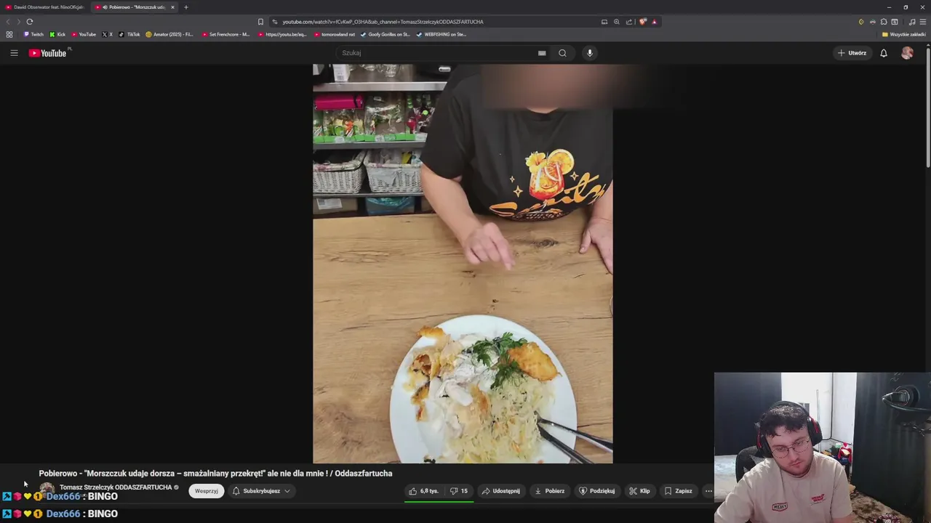Open the channel avatar next to Tomasz Strzelczyk
The image size is (931, 523).
[x=47, y=490]
